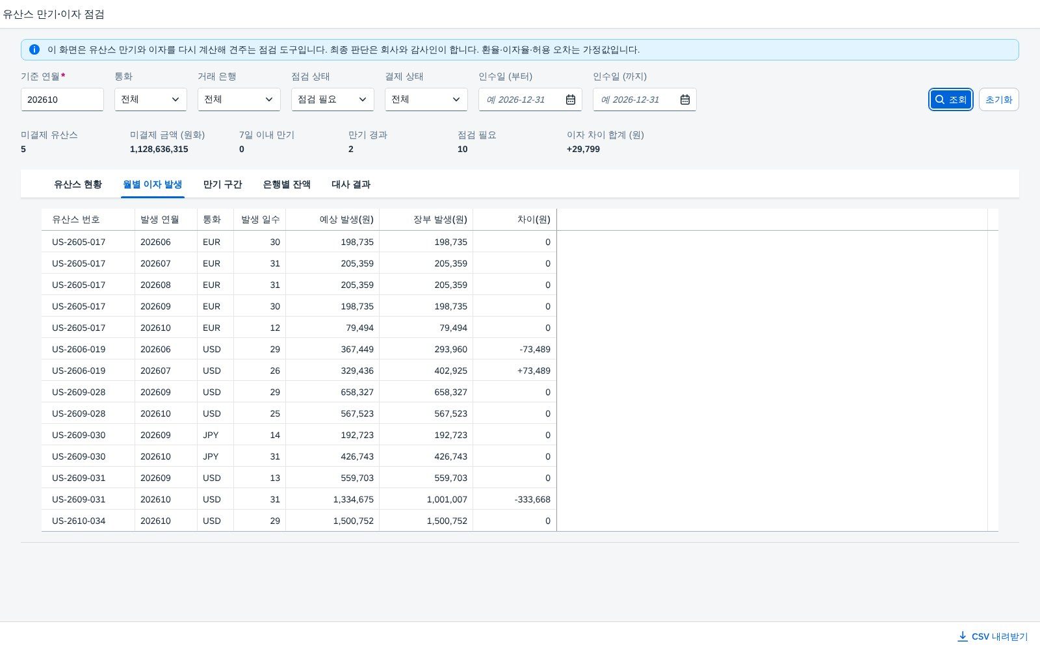The image size is (1040, 650).
Task: Open the 거래 은행 dropdown
Action: pos(239,99)
